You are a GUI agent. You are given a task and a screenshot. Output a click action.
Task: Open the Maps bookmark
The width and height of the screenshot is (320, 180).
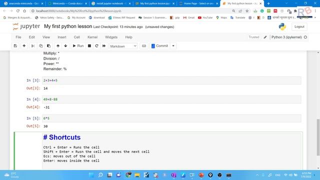click(x=221, y=18)
